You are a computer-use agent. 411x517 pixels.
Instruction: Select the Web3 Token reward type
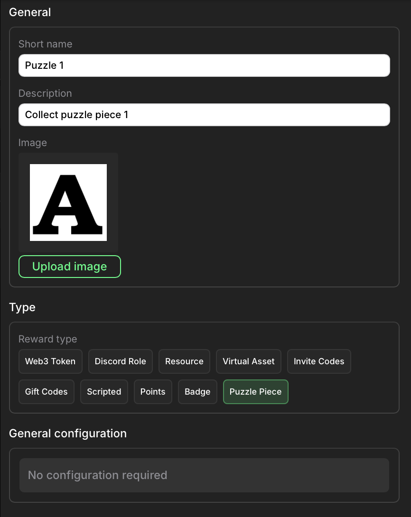[x=50, y=361]
